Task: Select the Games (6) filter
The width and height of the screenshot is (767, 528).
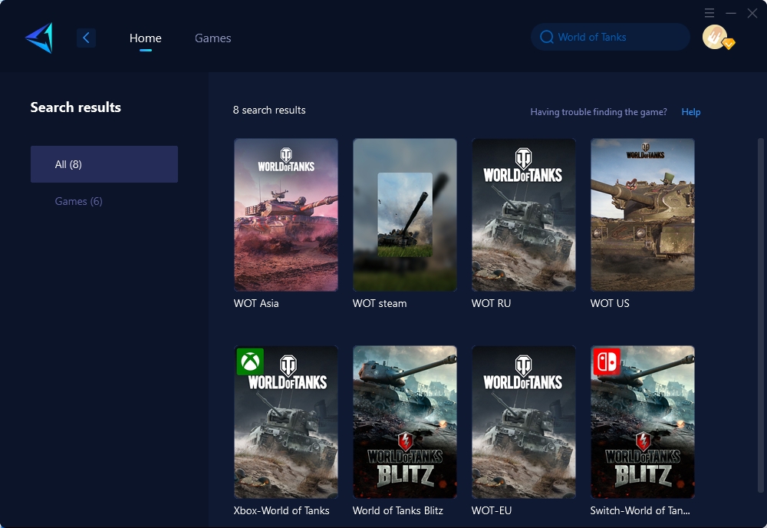Action: point(78,201)
